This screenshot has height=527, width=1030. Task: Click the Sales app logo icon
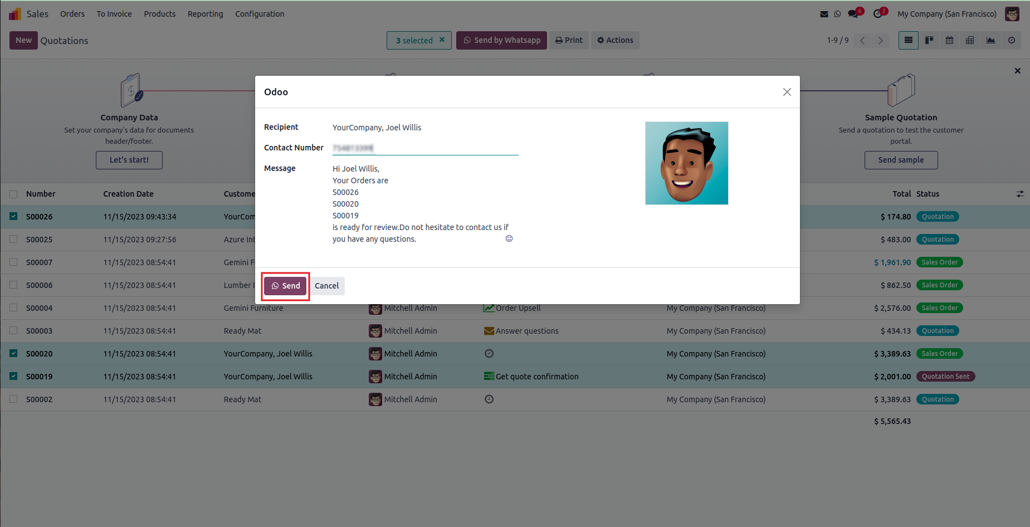[x=14, y=14]
